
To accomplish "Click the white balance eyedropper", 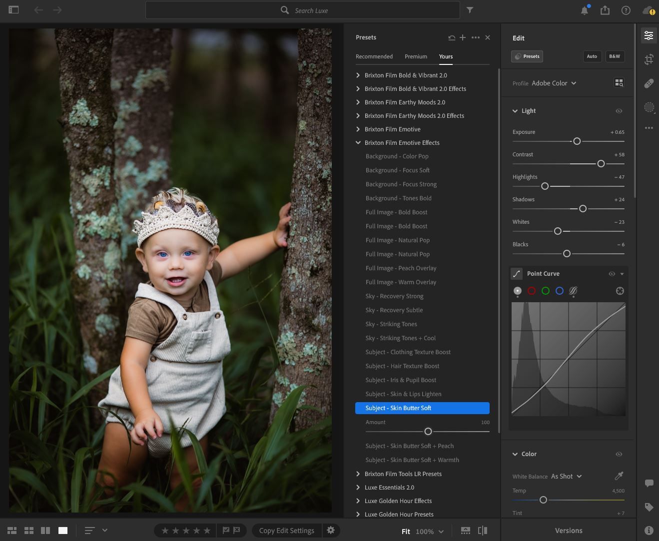I will (619, 476).
